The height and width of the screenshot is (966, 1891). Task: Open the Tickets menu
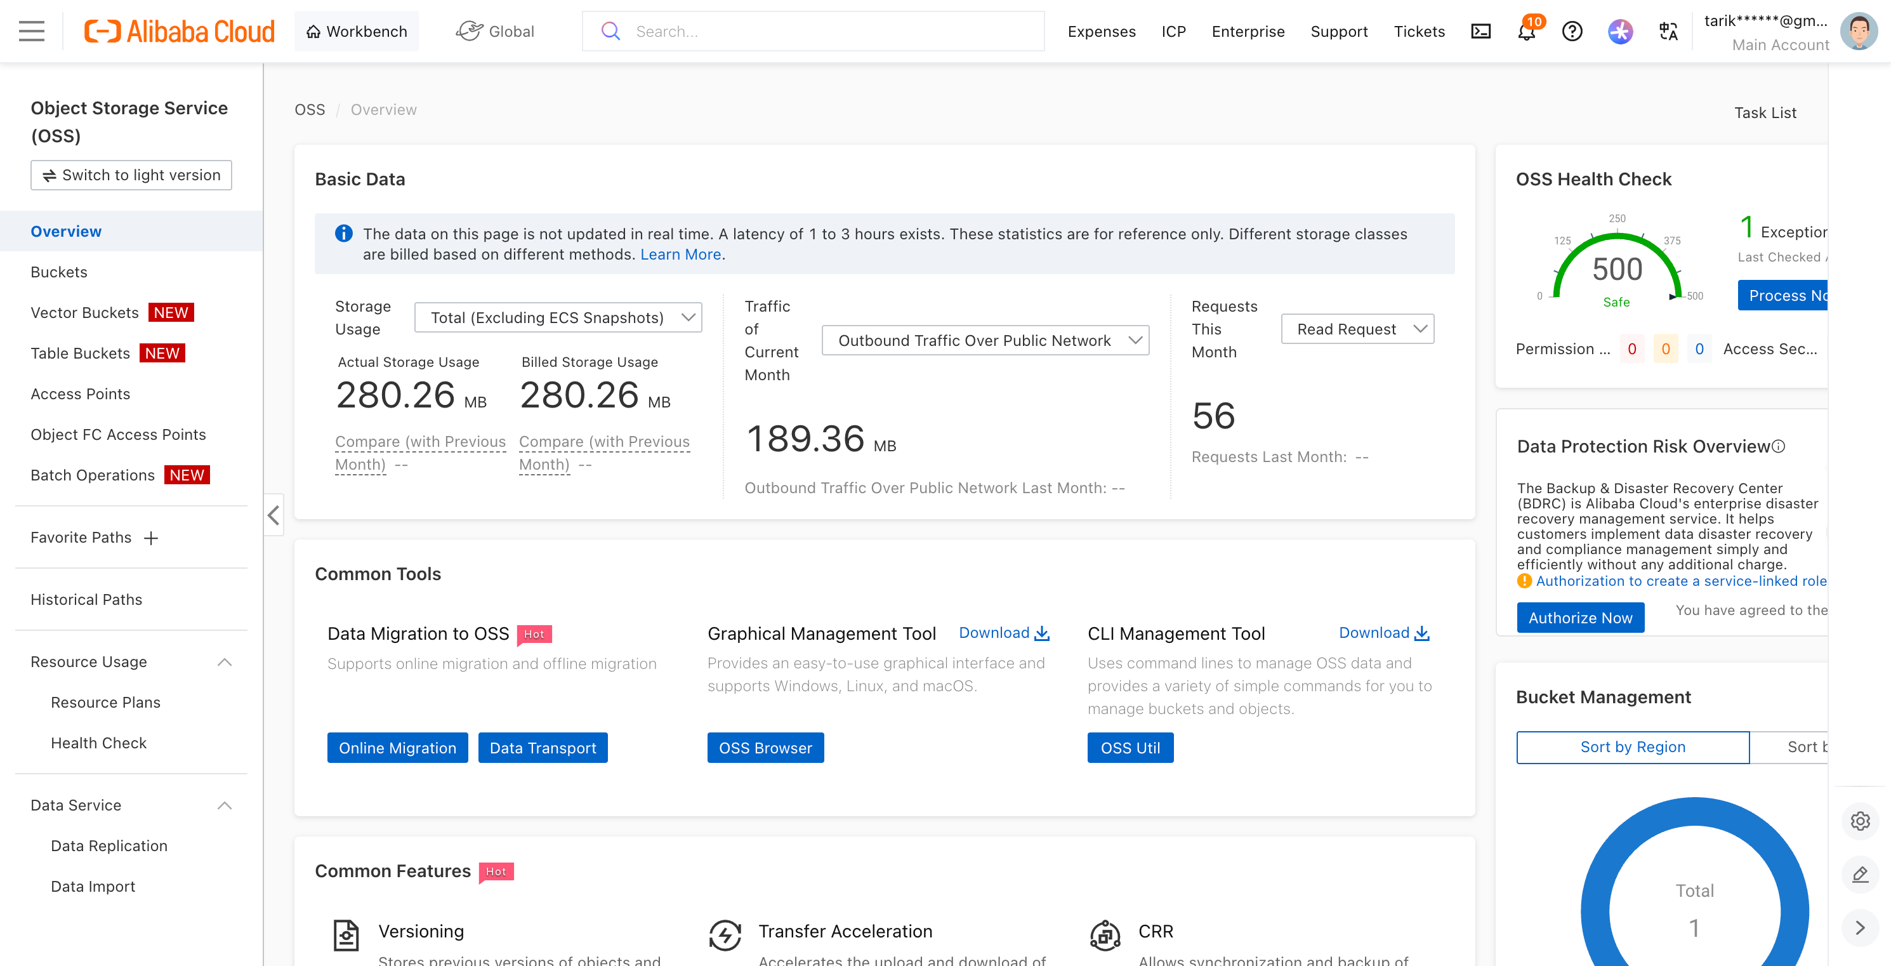pyautogui.click(x=1419, y=32)
